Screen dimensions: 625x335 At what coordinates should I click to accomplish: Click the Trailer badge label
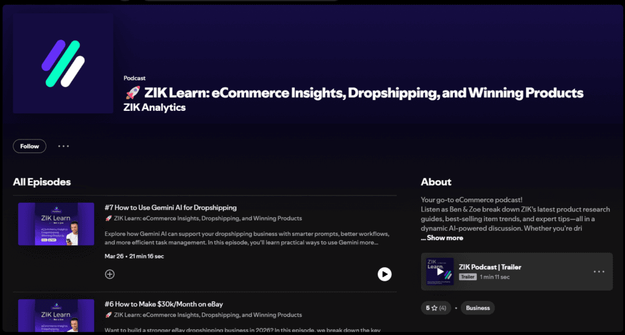[x=468, y=277]
